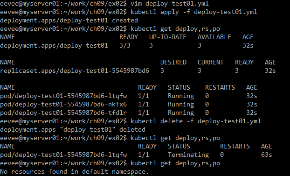Screen dimensions: 290x176
Task: Select the 'vim deploy-test01.yml' command text
Action: point(169,4)
